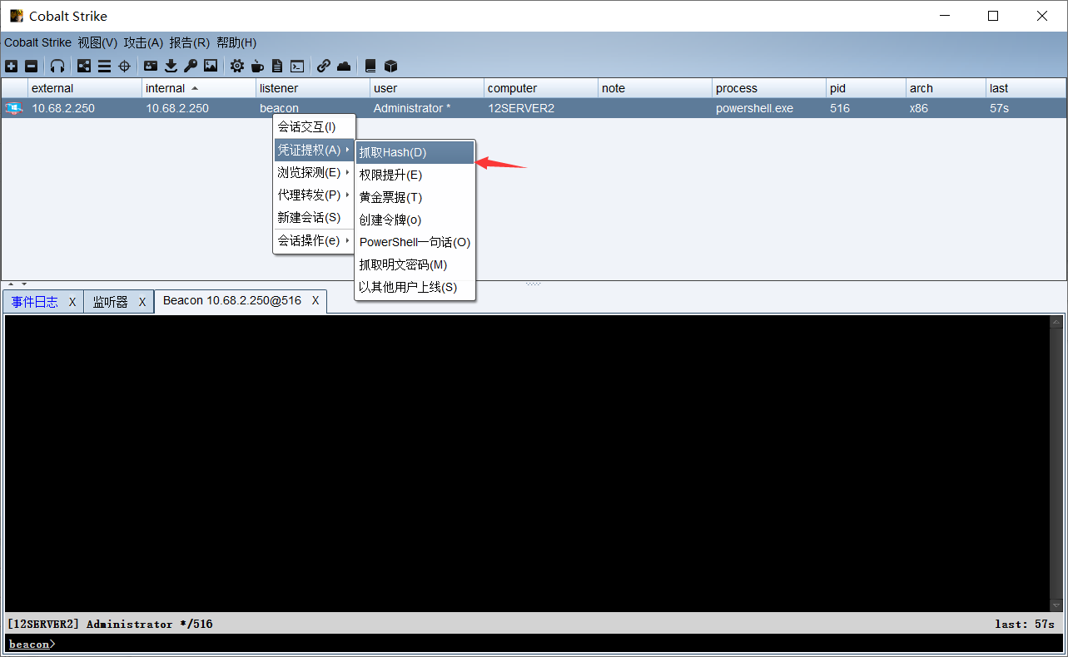Screen dimensions: 1068x657
Task: Open the downloaded files arrow icon
Action: coord(171,66)
